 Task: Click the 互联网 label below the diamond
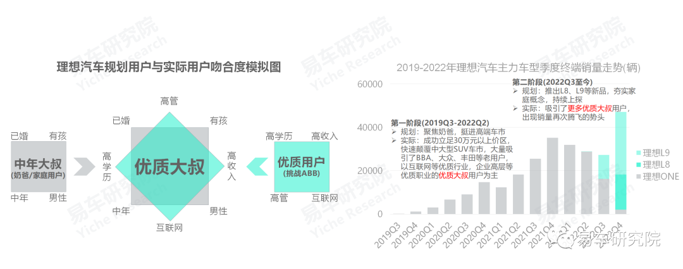pyautogui.click(x=169, y=227)
